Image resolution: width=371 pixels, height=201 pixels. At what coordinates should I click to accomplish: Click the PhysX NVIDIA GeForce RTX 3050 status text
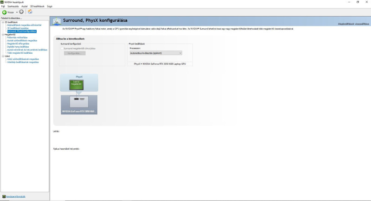[x=160, y=64]
